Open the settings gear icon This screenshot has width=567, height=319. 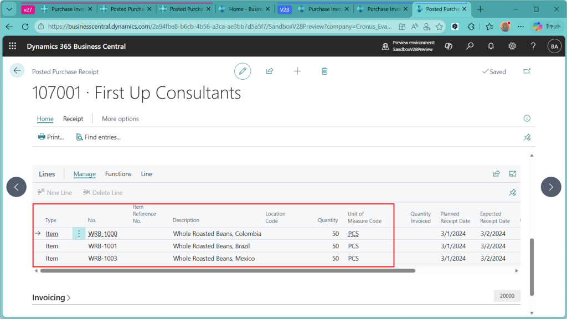pos(512,47)
